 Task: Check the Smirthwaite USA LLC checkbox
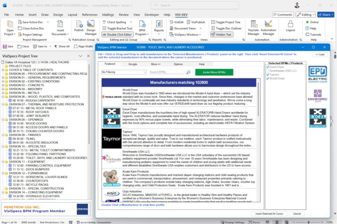268,71
